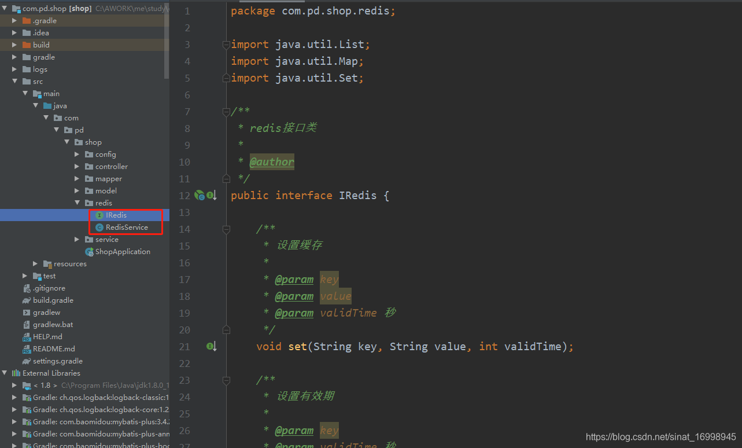This screenshot has width=742, height=448.
Task: Expand the mapper package
Action: tap(77, 179)
